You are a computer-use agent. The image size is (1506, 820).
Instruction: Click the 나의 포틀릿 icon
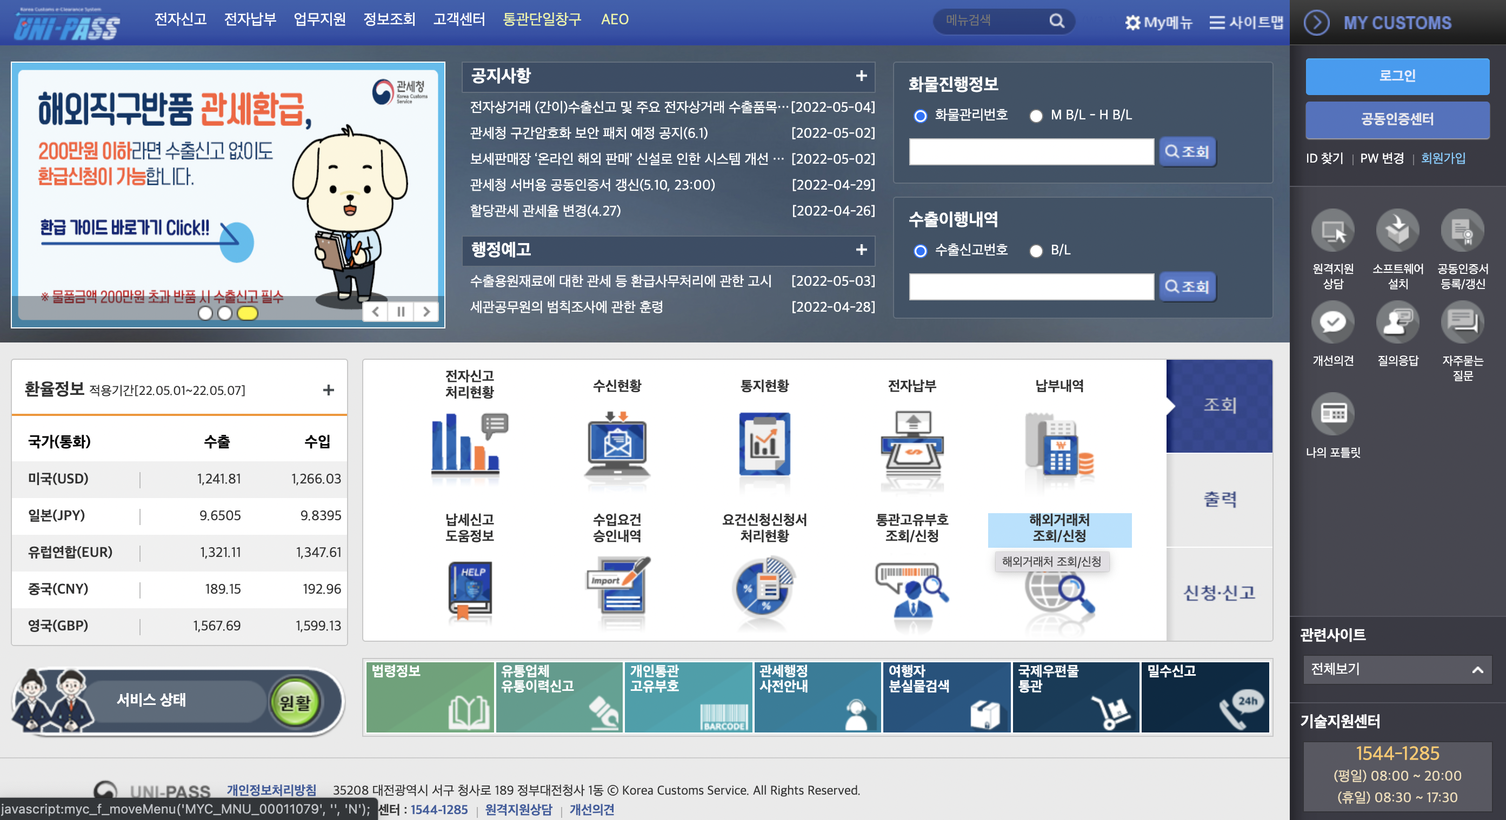tap(1332, 414)
